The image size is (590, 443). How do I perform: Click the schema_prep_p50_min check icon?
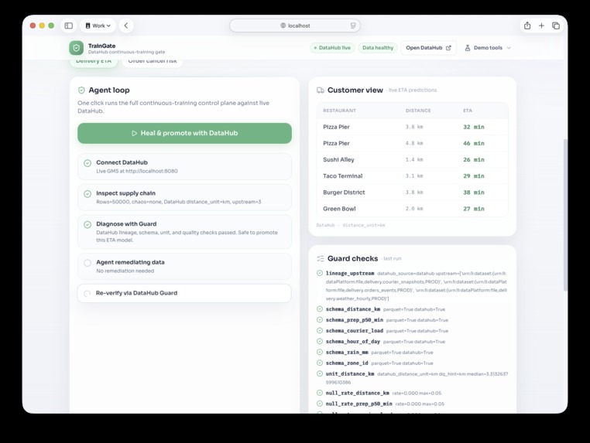coord(320,320)
